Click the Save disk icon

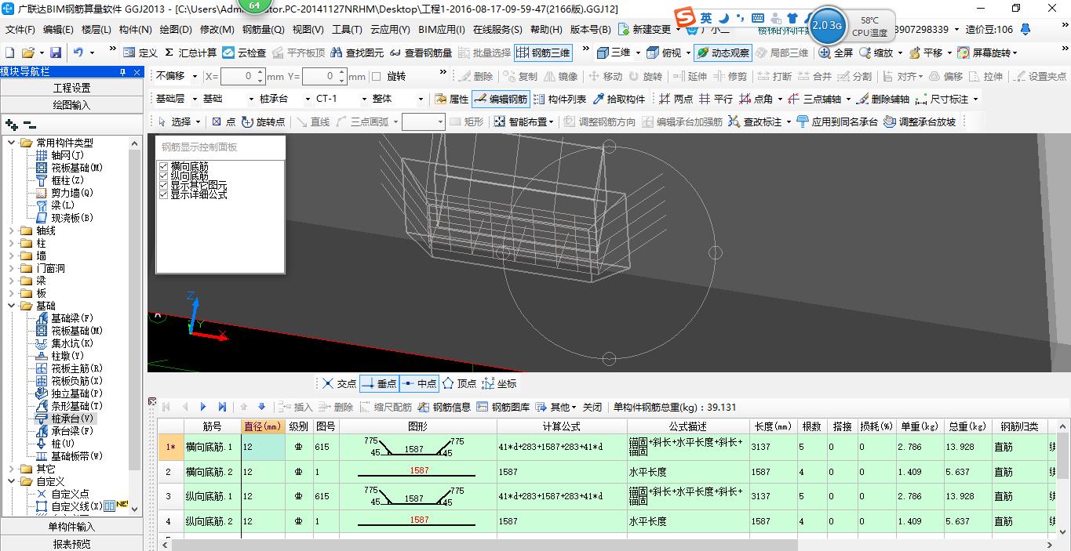(x=56, y=53)
